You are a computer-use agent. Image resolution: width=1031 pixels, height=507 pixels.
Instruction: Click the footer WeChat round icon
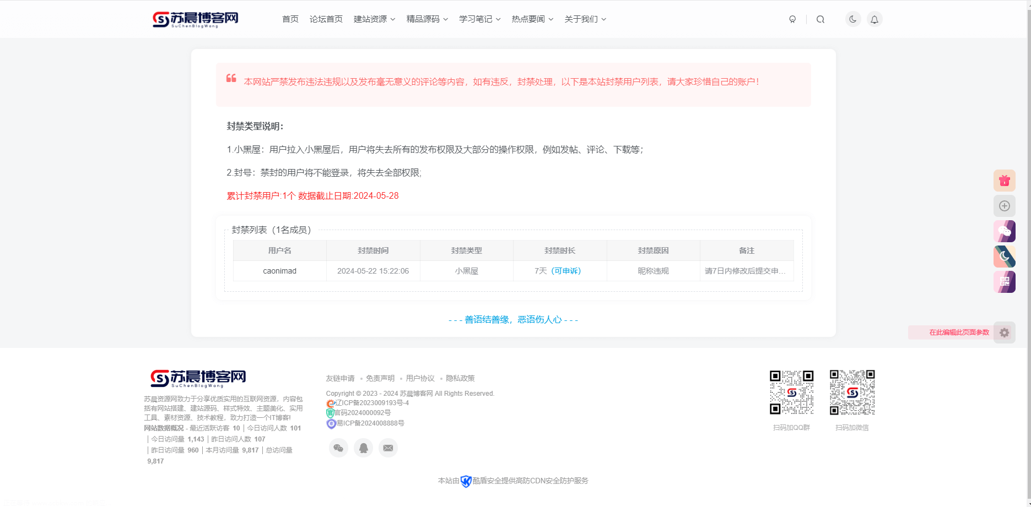[x=338, y=448]
